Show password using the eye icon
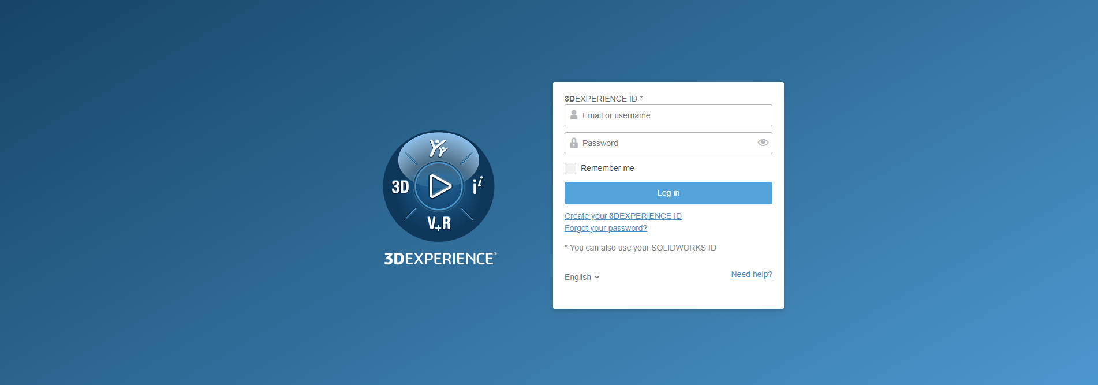1098x385 pixels. (763, 143)
